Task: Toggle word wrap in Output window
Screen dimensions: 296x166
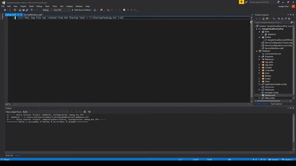Action: tap(89, 112)
